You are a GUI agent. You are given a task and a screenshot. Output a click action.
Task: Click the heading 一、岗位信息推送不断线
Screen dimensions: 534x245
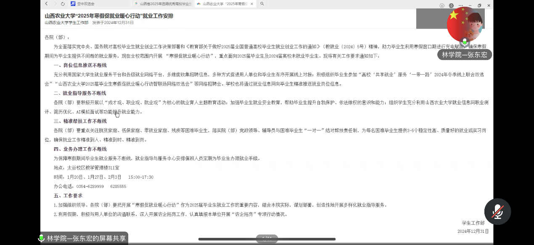[x=80, y=65]
